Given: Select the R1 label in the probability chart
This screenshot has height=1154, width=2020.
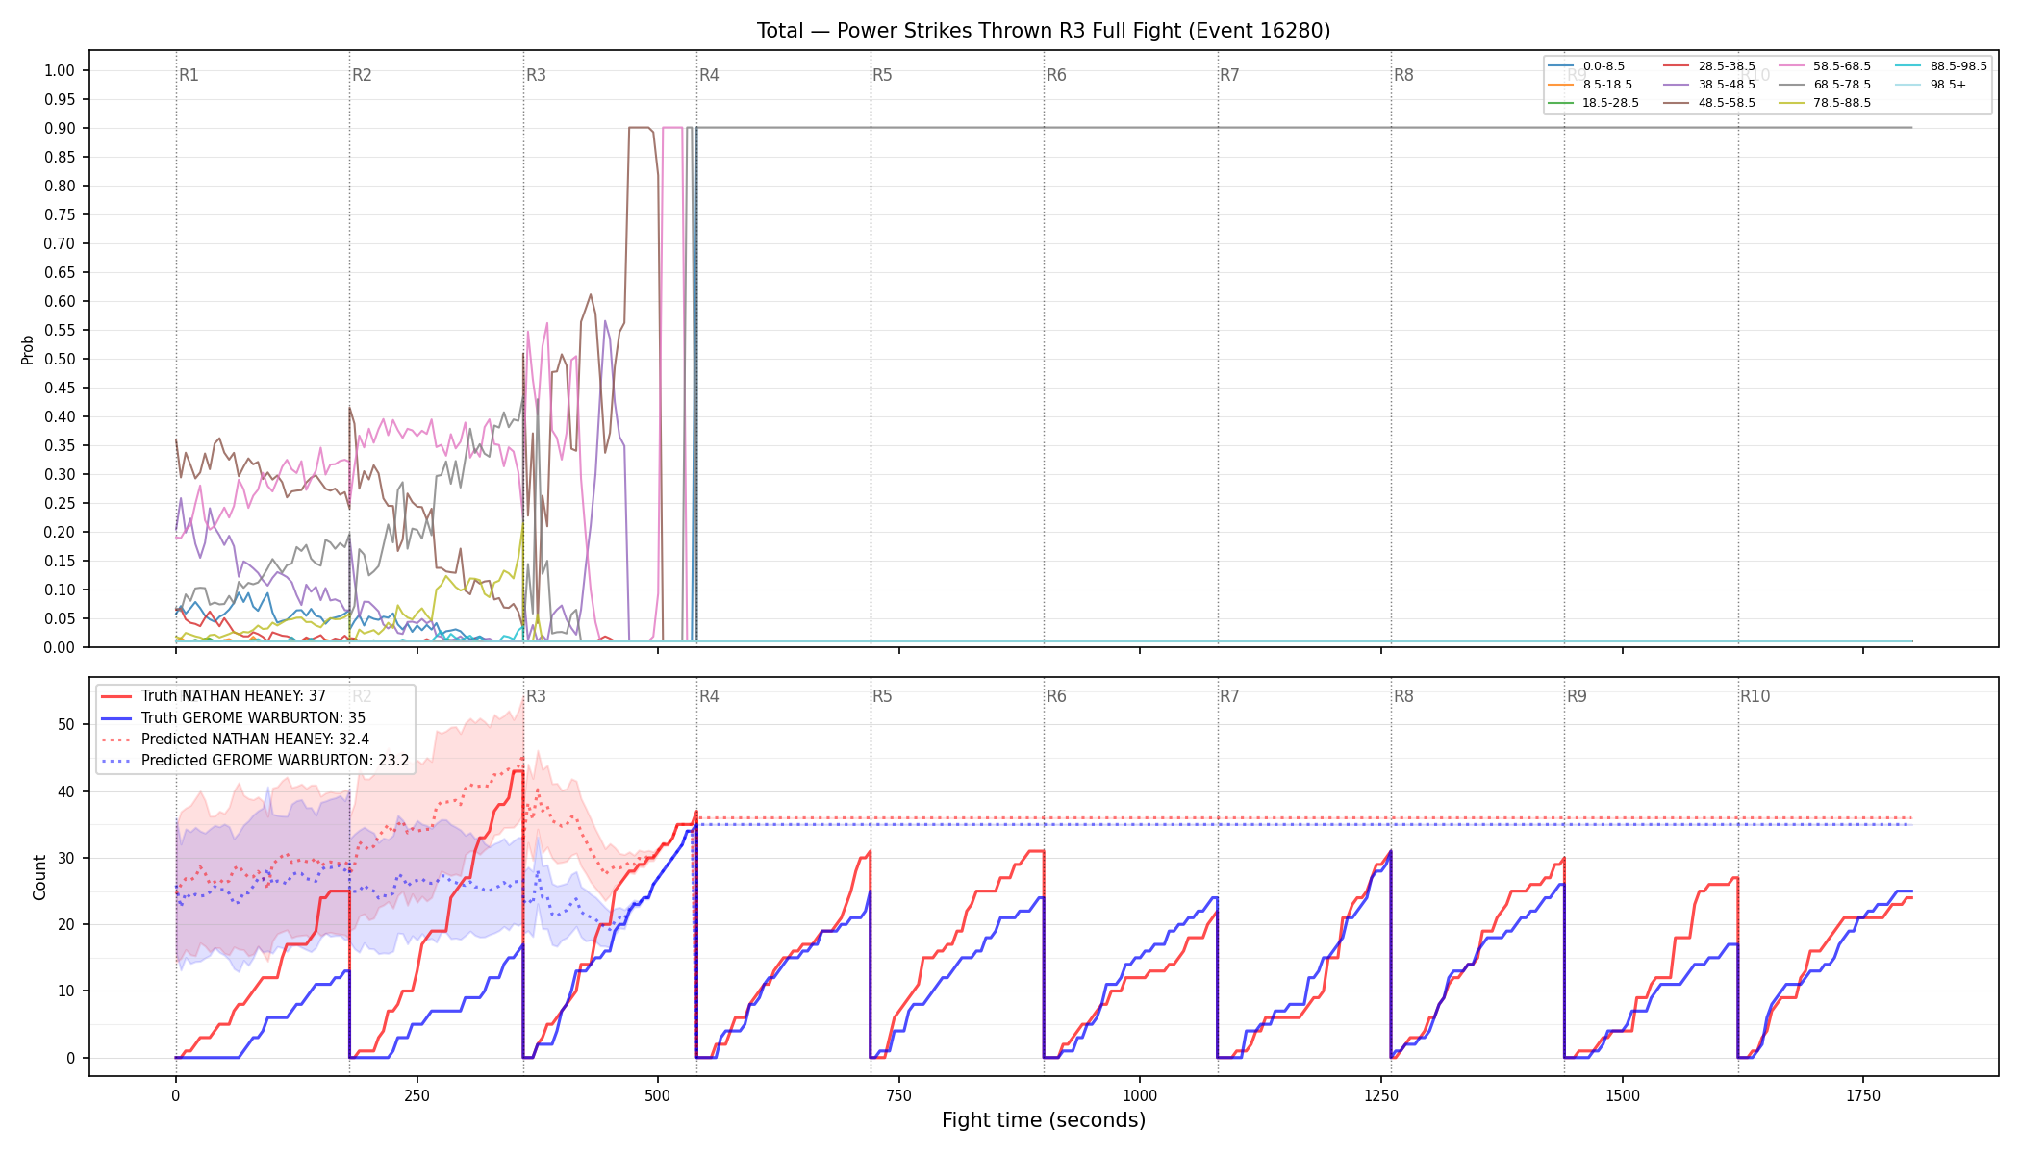Looking at the screenshot, I should [189, 75].
